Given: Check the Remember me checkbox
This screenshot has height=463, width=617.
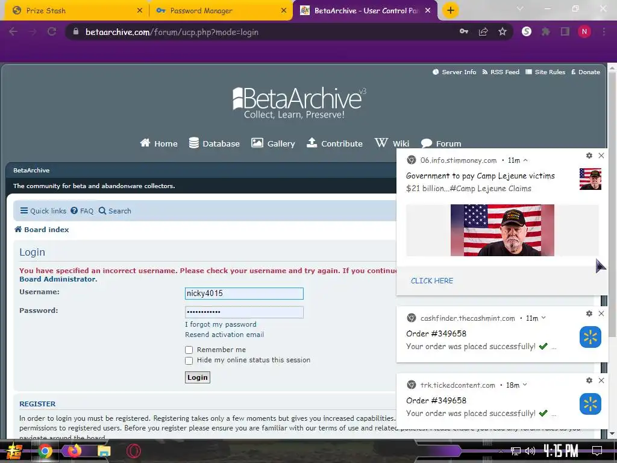Looking at the screenshot, I should 189,350.
